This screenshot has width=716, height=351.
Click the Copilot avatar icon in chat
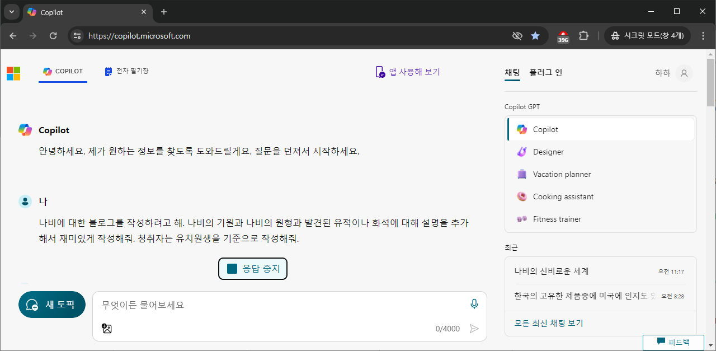pos(25,130)
